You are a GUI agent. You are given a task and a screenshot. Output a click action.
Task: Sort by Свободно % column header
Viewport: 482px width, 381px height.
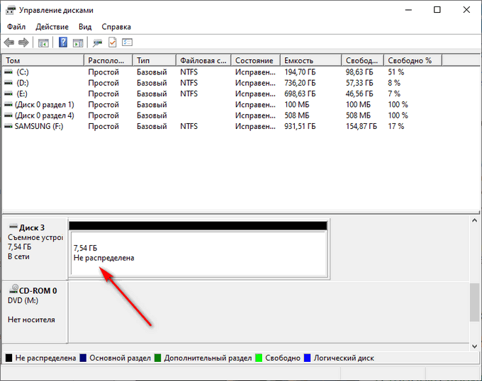(413, 60)
